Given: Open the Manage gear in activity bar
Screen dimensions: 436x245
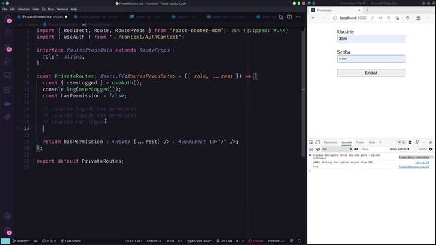Looking at the screenshot, I should 7,230.
